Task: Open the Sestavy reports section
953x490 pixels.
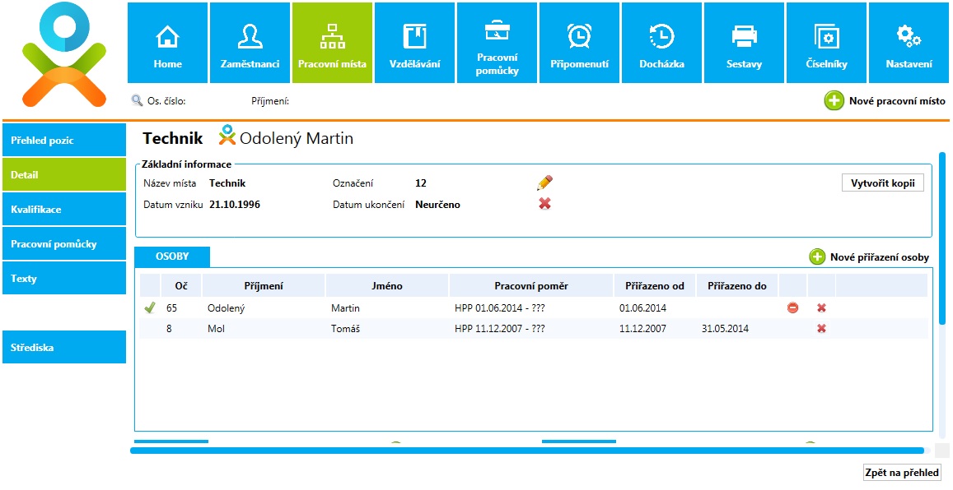Action: [x=744, y=44]
